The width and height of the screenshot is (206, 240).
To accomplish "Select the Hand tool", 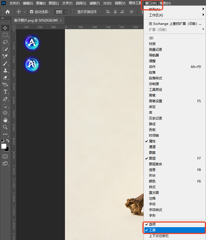I will click(x=5, y=120).
